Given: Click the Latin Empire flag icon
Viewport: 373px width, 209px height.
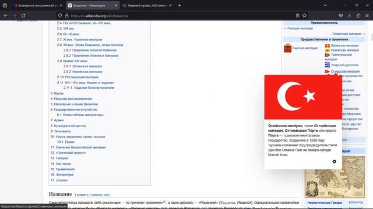Looking at the screenshot, I should [x=328, y=45].
